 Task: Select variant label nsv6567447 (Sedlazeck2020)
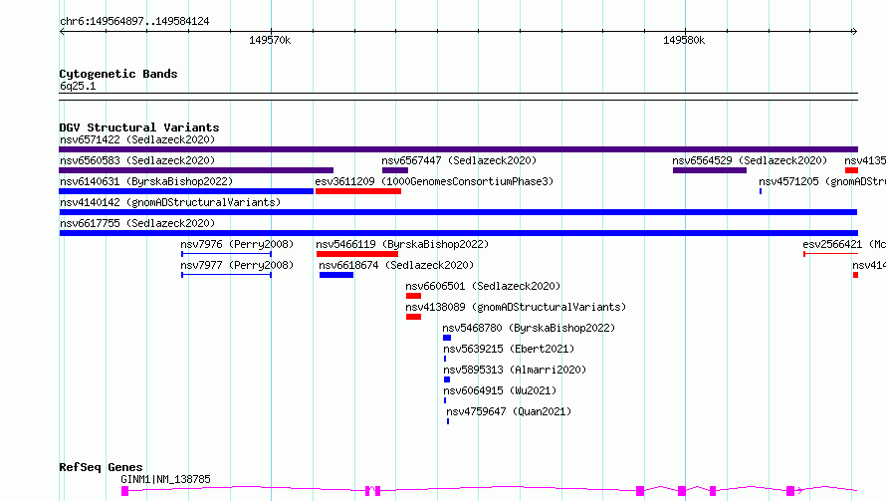[459, 160]
